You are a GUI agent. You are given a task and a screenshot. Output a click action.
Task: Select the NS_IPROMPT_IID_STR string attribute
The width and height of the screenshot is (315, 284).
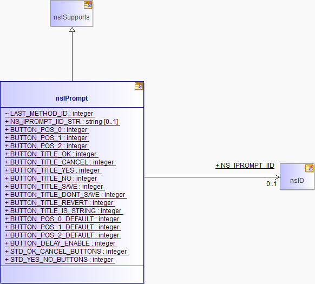(62, 122)
